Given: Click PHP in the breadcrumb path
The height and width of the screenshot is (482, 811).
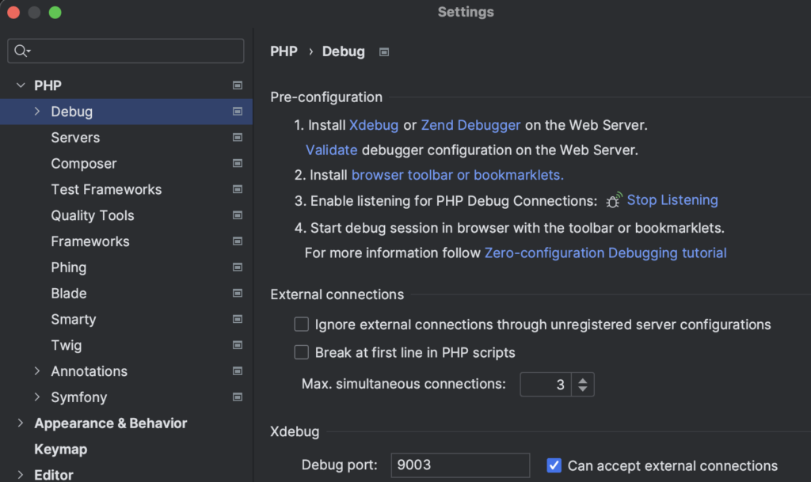Looking at the screenshot, I should pos(284,51).
